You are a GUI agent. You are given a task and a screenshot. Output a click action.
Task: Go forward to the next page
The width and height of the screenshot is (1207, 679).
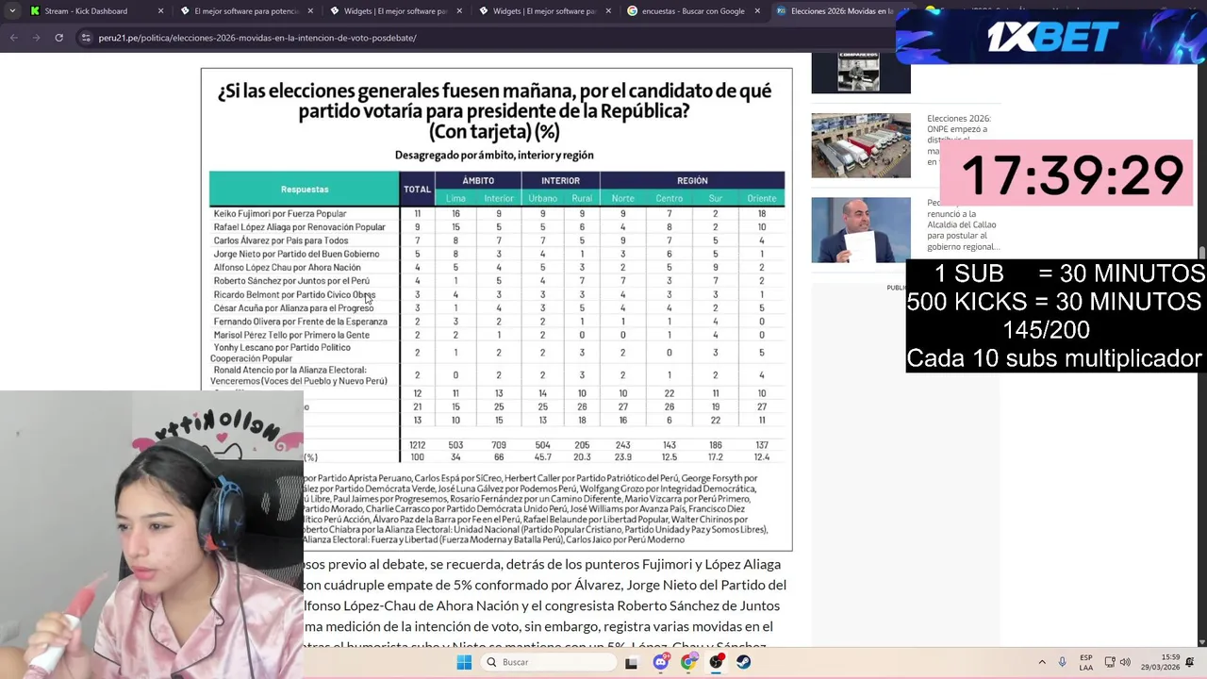click(x=36, y=38)
